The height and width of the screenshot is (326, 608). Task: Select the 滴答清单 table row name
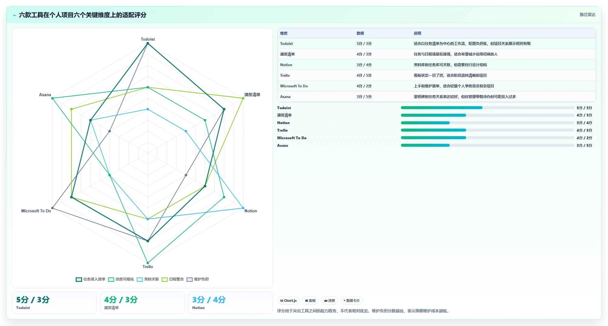pos(287,54)
